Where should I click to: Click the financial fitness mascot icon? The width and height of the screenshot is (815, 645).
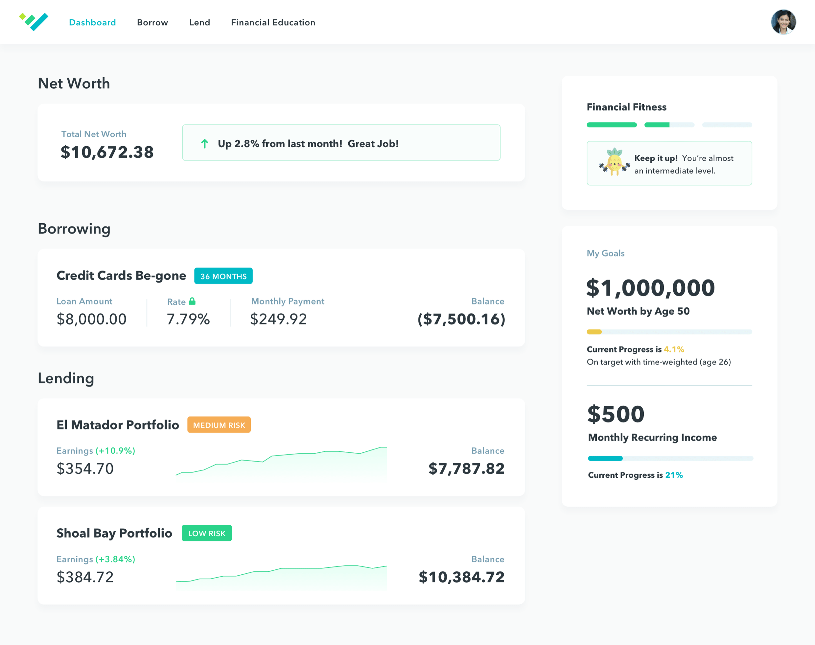click(x=614, y=164)
